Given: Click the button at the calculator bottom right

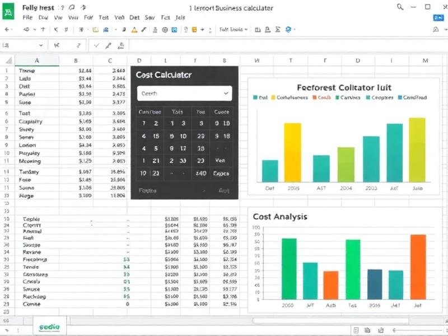Looking at the screenshot, I should [x=224, y=190].
